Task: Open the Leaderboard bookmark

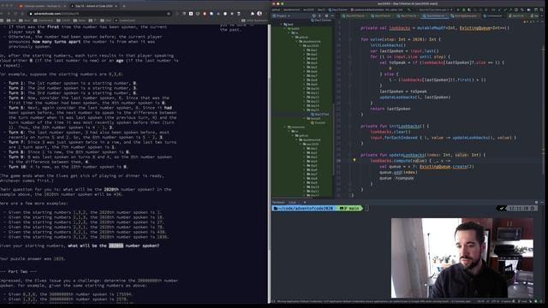Action: (x=125, y=21)
